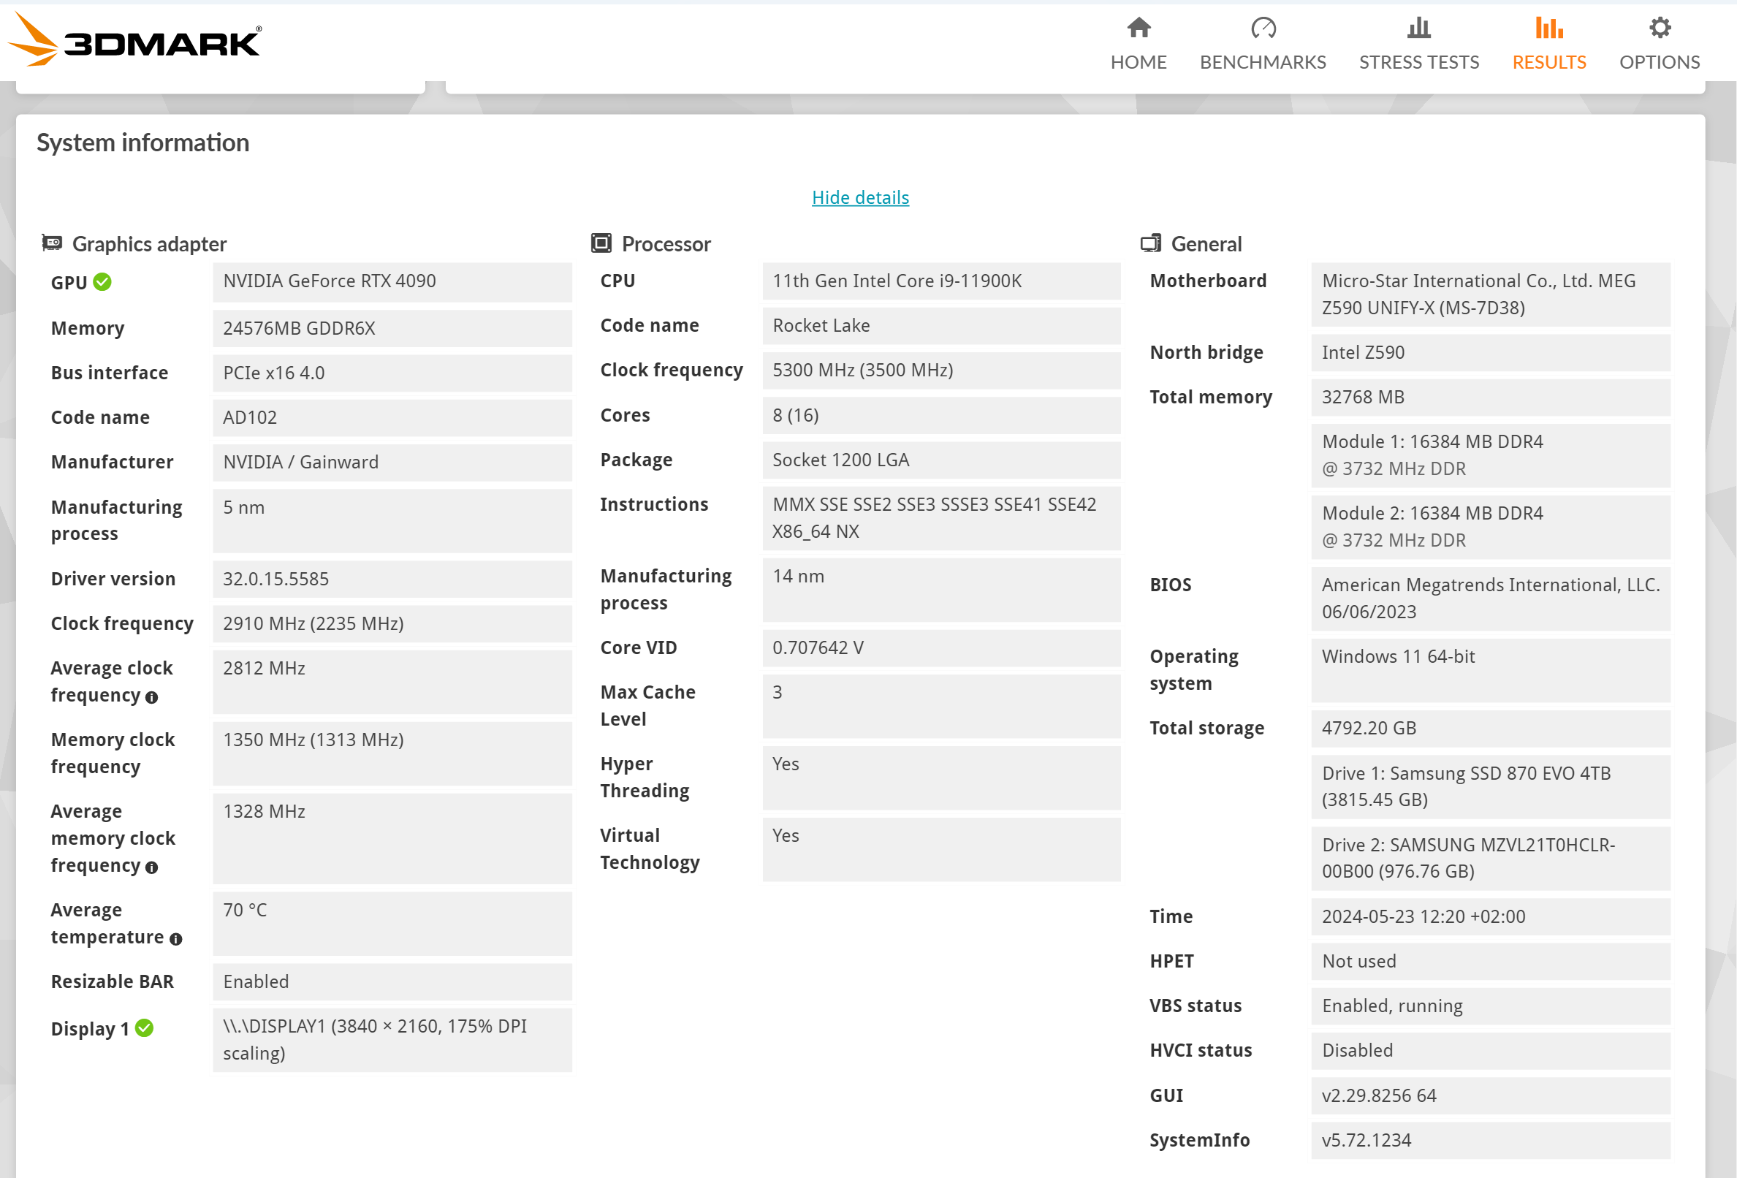Open Benchmarks via the gauge icon

[x=1263, y=28]
